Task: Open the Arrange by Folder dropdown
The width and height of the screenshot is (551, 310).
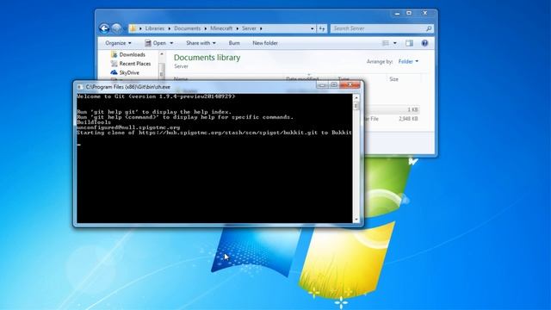Action: 408,61
